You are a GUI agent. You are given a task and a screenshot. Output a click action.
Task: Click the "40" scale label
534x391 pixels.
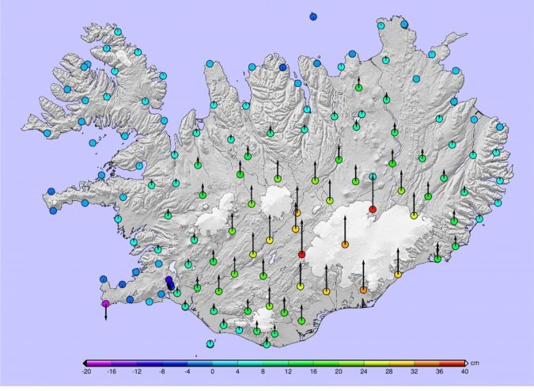(464, 371)
